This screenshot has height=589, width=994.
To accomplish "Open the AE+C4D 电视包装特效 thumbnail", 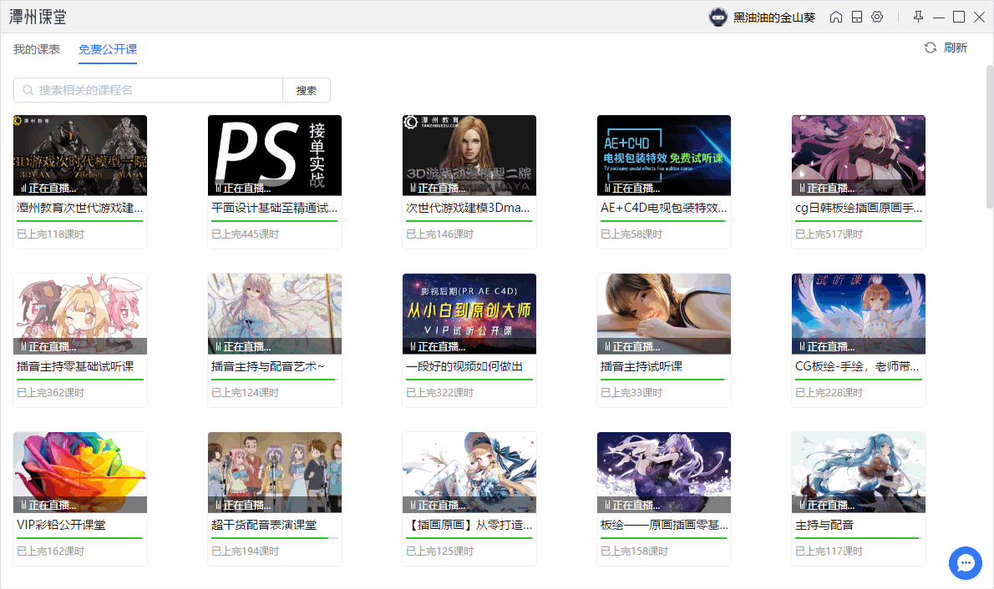I will 664,155.
